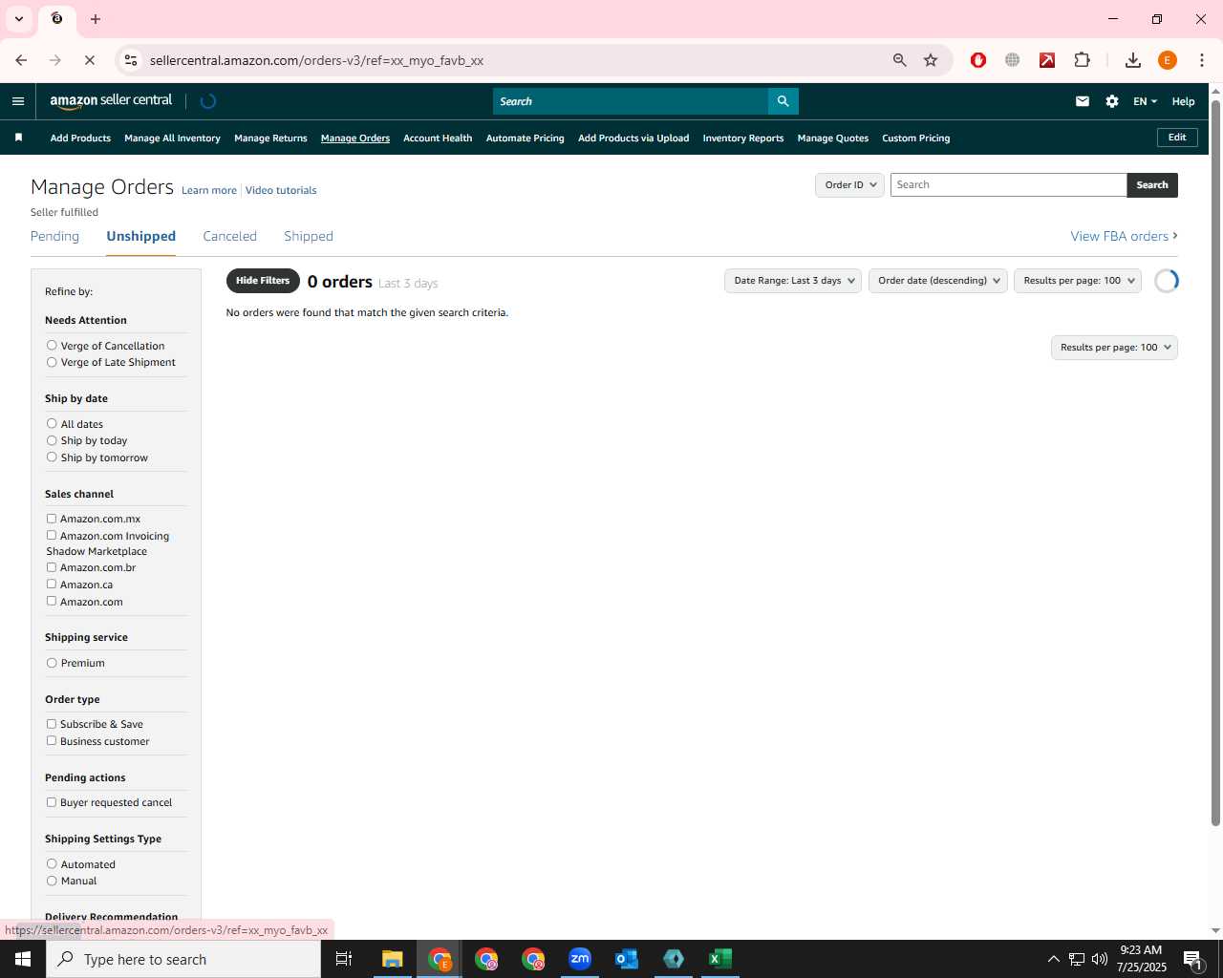The image size is (1223, 978).
Task: Click the browser zoom magnifier icon
Action: (899, 60)
